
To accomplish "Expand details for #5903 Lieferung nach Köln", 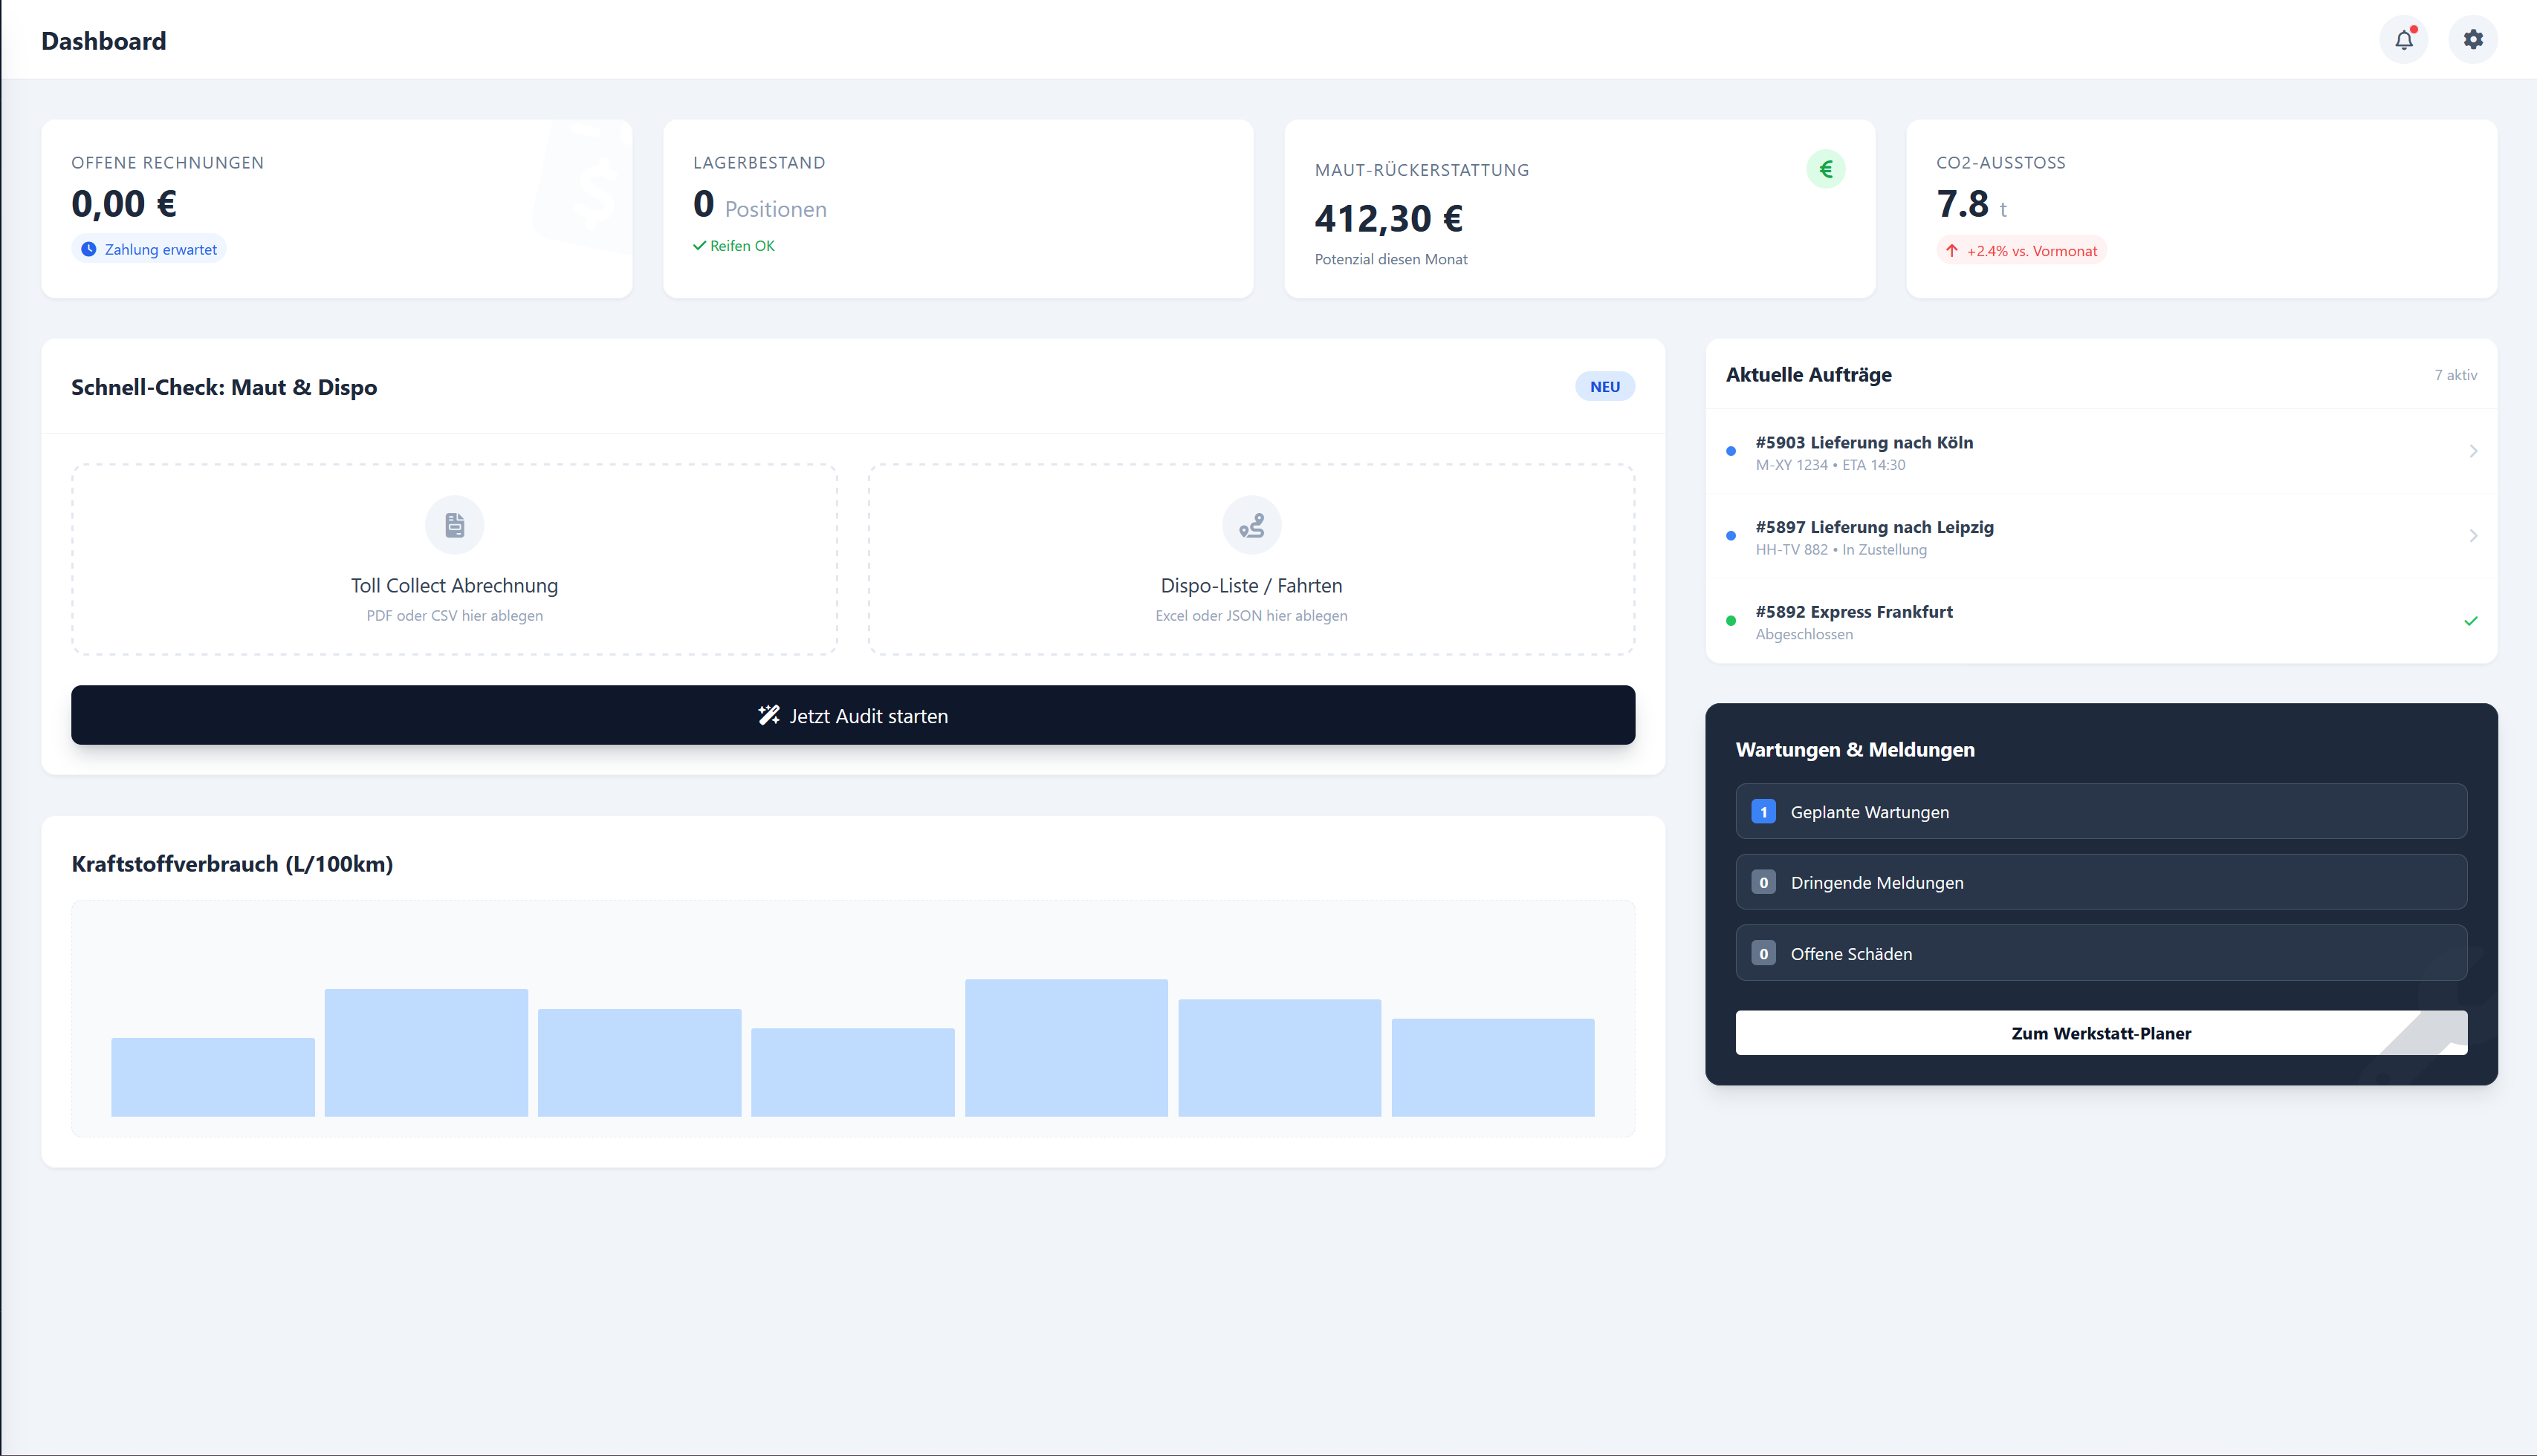I will coord(2473,451).
